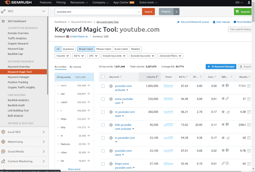Click the View search history button
Image resolution: width=255 pixels, height=172 pixels.
(240, 29)
